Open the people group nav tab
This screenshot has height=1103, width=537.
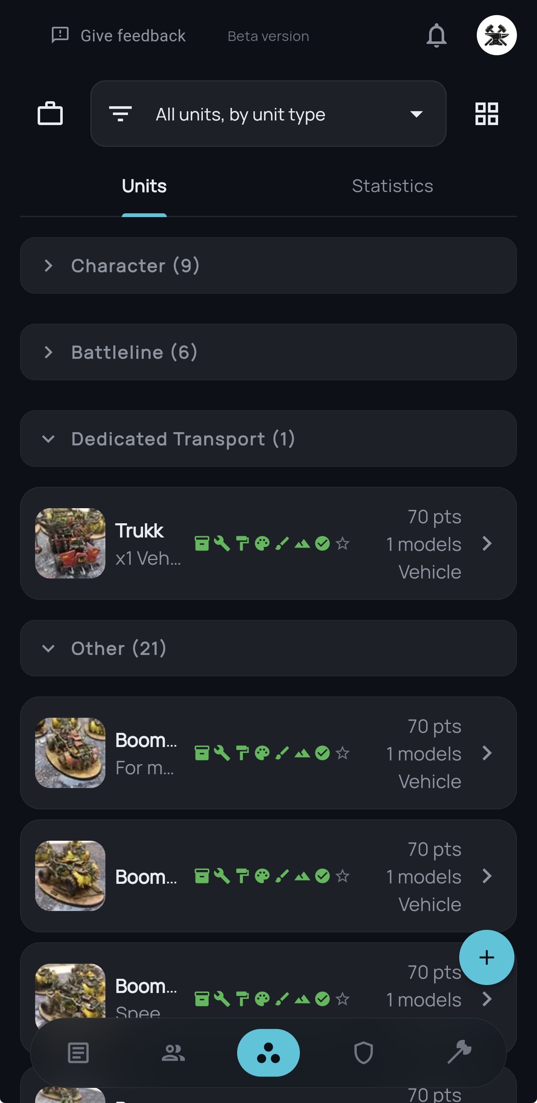click(x=173, y=1053)
